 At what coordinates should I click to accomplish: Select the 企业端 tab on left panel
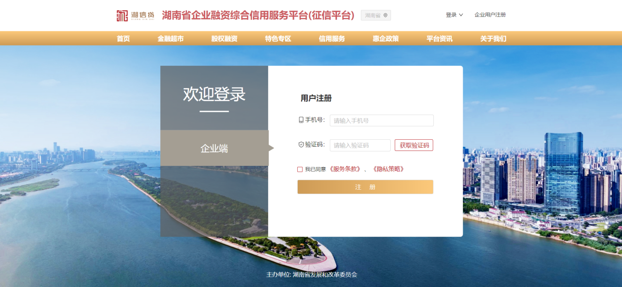[x=214, y=148]
